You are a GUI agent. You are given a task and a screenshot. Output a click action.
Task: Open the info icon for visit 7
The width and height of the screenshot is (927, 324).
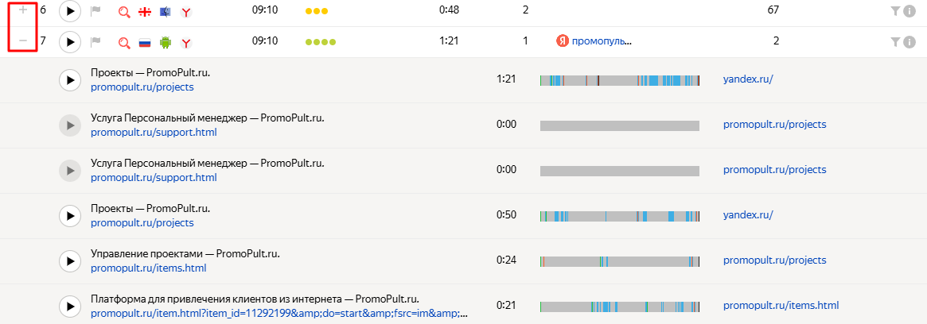[x=909, y=42]
